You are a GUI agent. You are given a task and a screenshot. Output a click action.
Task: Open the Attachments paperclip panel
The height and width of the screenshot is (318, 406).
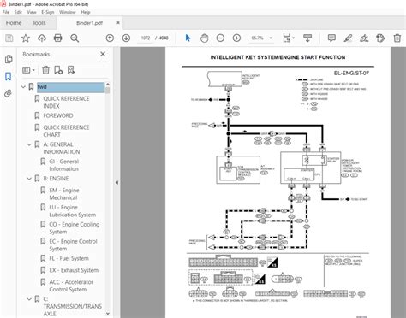click(8, 93)
